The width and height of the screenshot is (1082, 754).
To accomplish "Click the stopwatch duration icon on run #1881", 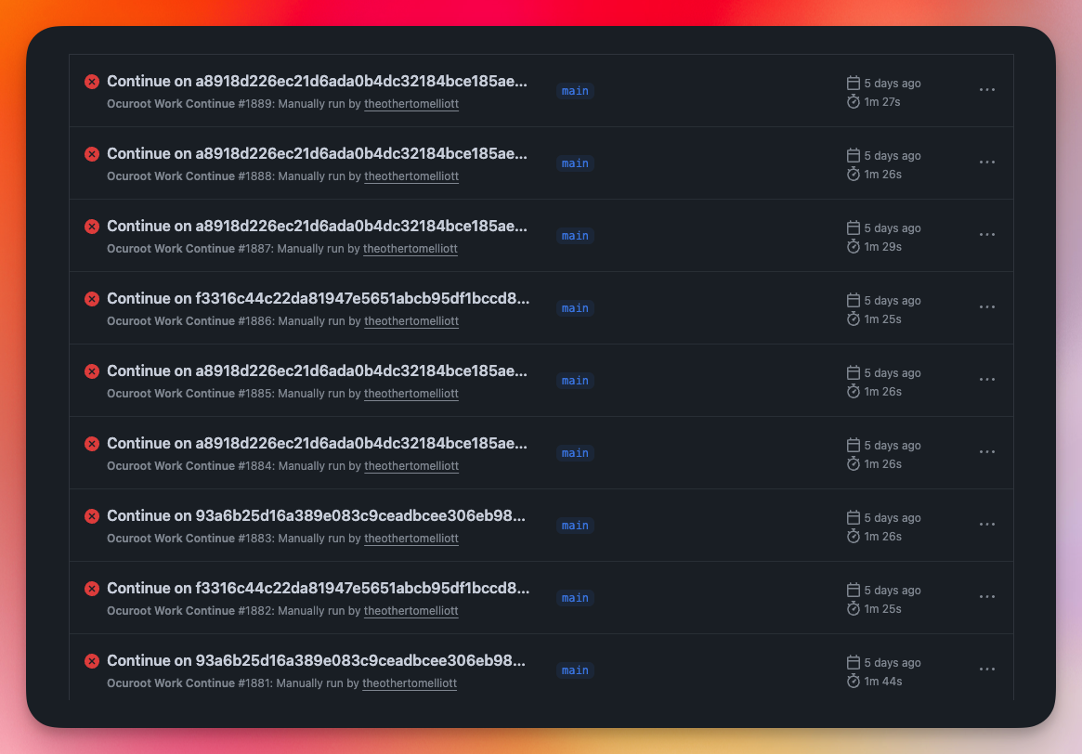I will (x=853, y=681).
